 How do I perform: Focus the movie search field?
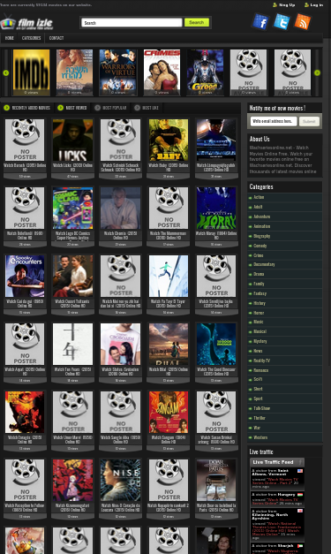point(132,23)
